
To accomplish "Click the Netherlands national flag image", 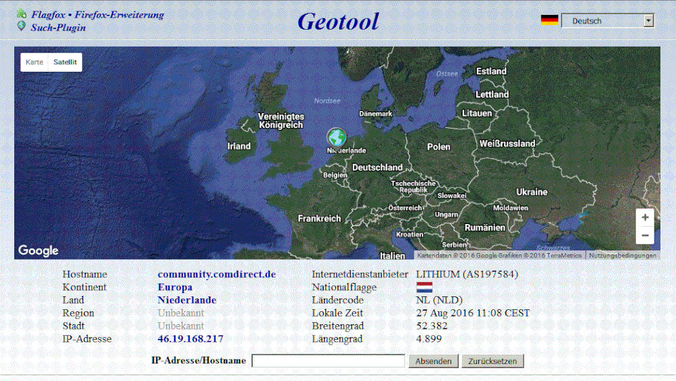I will point(424,287).
